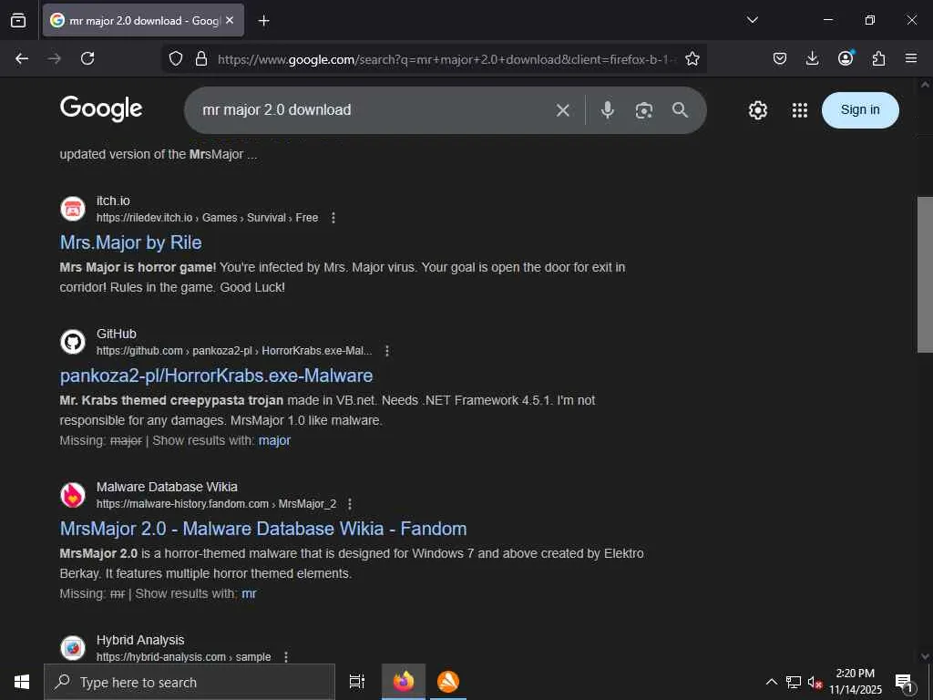The width and height of the screenshot is (933, 700).
Task: Clear the search query with X
Action: point(562,110)
